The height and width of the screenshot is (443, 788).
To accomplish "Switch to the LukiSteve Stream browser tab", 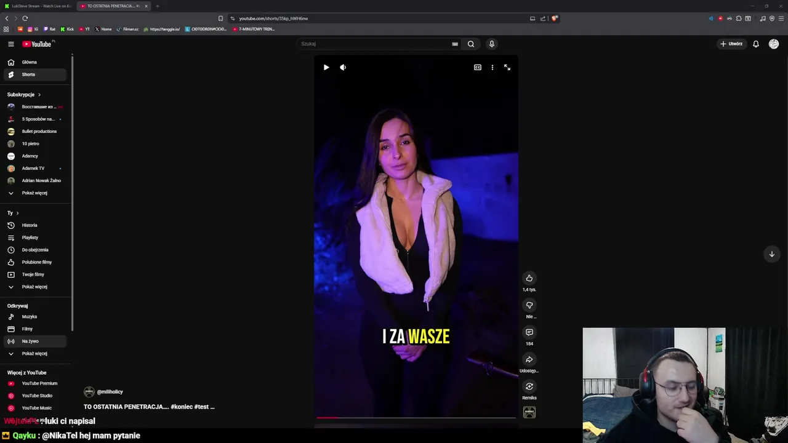I will click(38, 6).
